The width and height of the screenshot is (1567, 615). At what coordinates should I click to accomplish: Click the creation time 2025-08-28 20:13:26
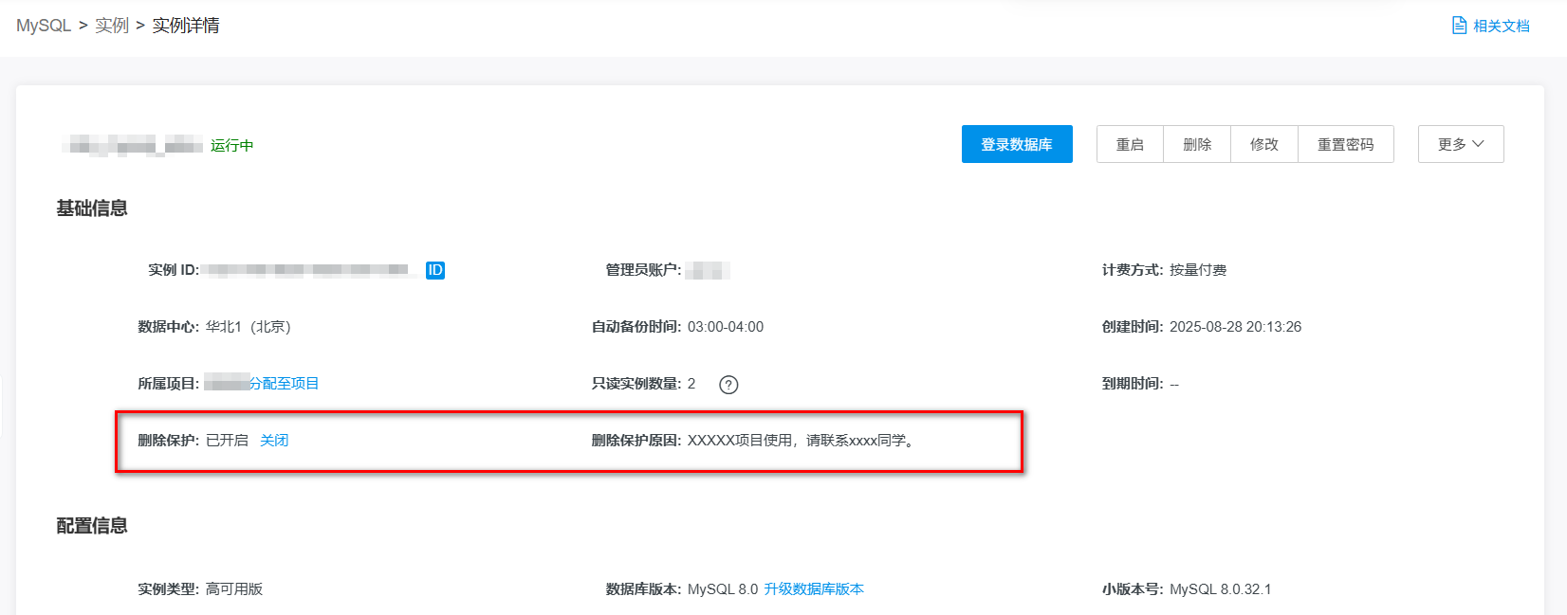click(x=1235, y=327)
